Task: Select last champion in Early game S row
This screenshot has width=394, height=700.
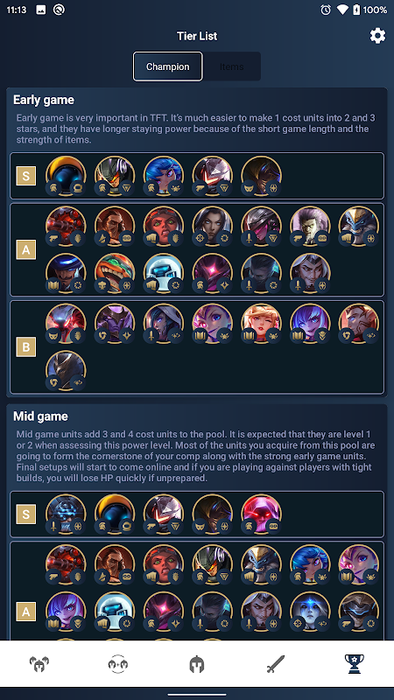Action: point(261,176)
